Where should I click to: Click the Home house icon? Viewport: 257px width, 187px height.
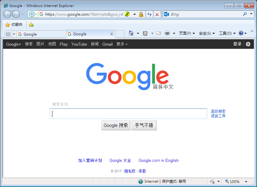[x=131, y=33]
